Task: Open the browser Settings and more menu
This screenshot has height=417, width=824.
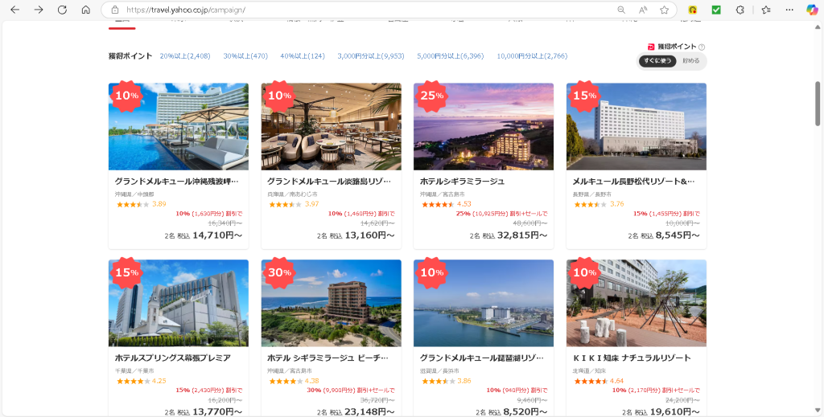Action: [x=789, y=10]
